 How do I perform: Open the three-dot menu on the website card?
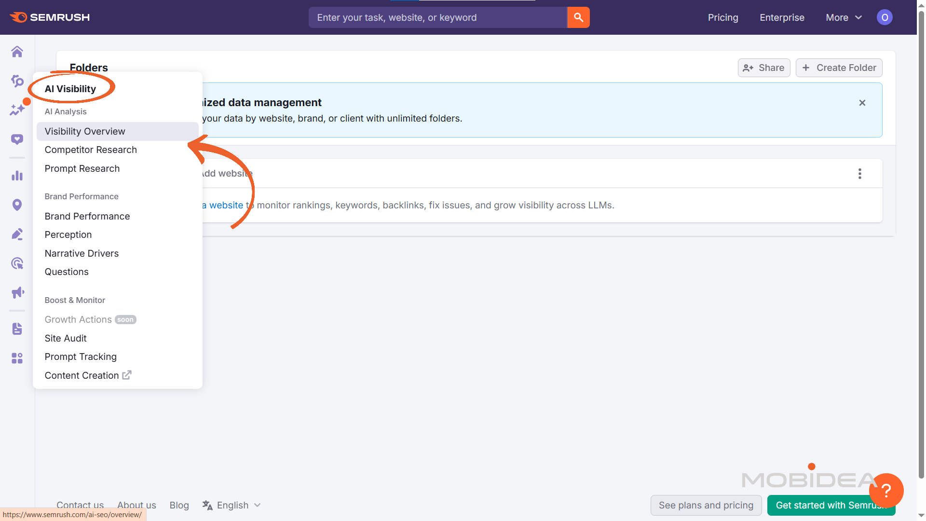[860, 173]
